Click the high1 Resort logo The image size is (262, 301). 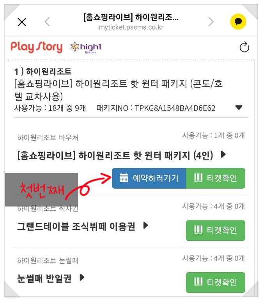(86, 47)
